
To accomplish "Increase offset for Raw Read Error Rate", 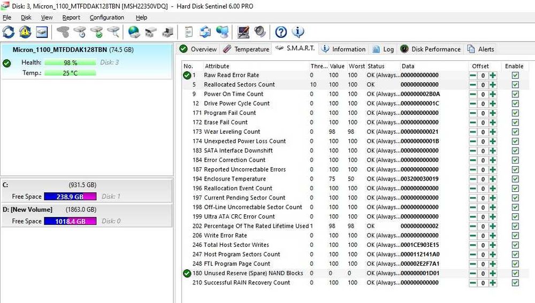I will coord(492,75).
